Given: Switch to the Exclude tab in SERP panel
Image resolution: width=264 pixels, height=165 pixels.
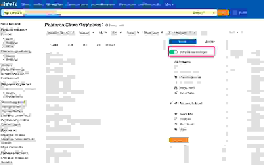Looking at the screenshot, I should 210,42.
